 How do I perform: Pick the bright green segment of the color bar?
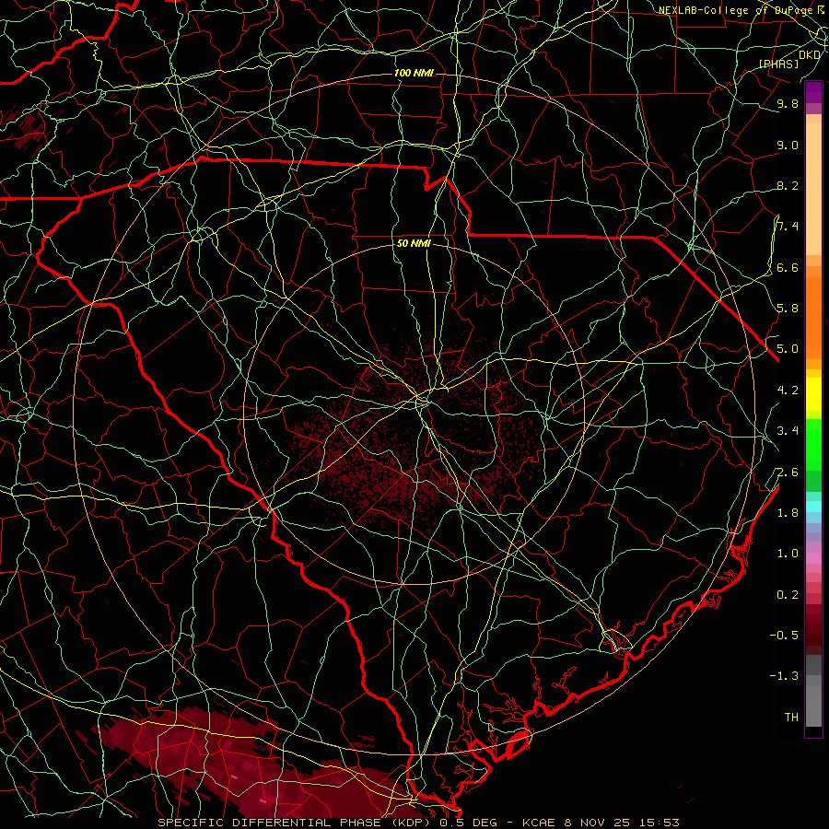[x=813, y=444]
